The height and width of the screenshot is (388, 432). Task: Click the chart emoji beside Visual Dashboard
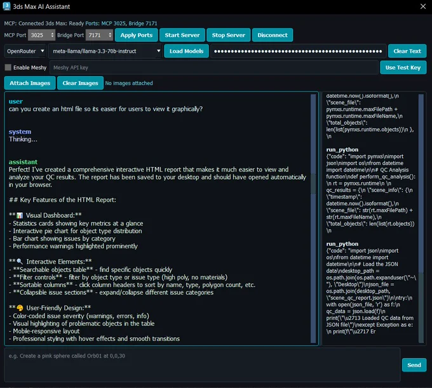[x=20, y=215]
